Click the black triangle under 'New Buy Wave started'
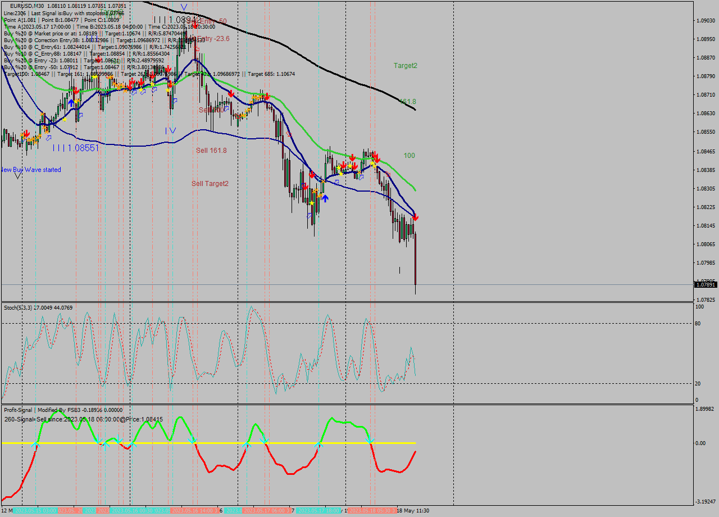 pyautogui.click(x=18, y=176)
